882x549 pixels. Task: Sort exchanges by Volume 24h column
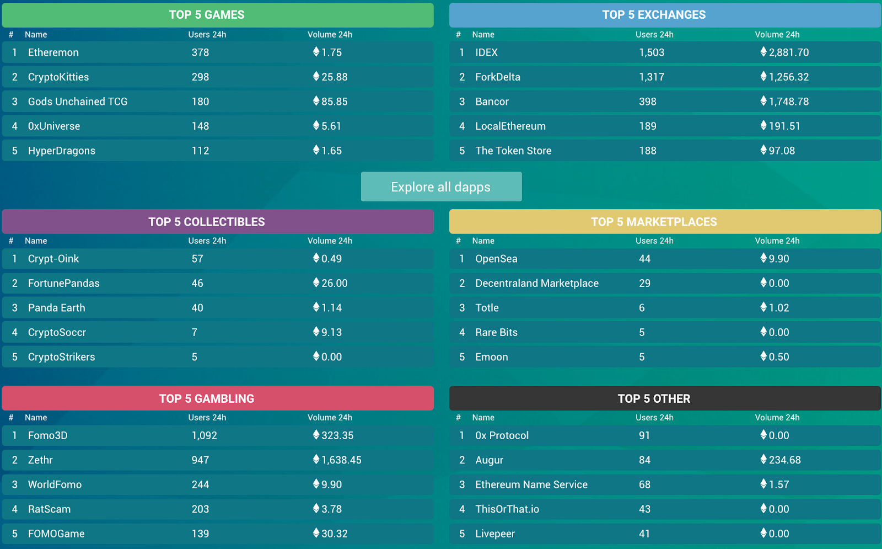click(777, 34)
